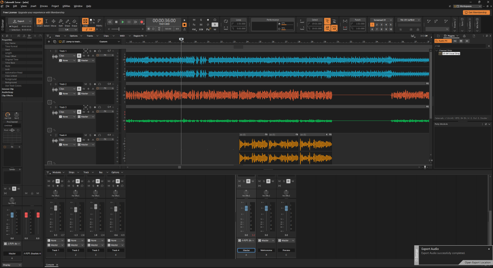Toggle input echo on Track 4
The height and width of the screenshot is (268, 493).
coord(99,135)
